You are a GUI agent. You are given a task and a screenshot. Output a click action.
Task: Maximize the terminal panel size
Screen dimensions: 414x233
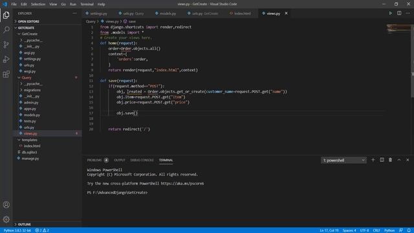click(399, 160)
